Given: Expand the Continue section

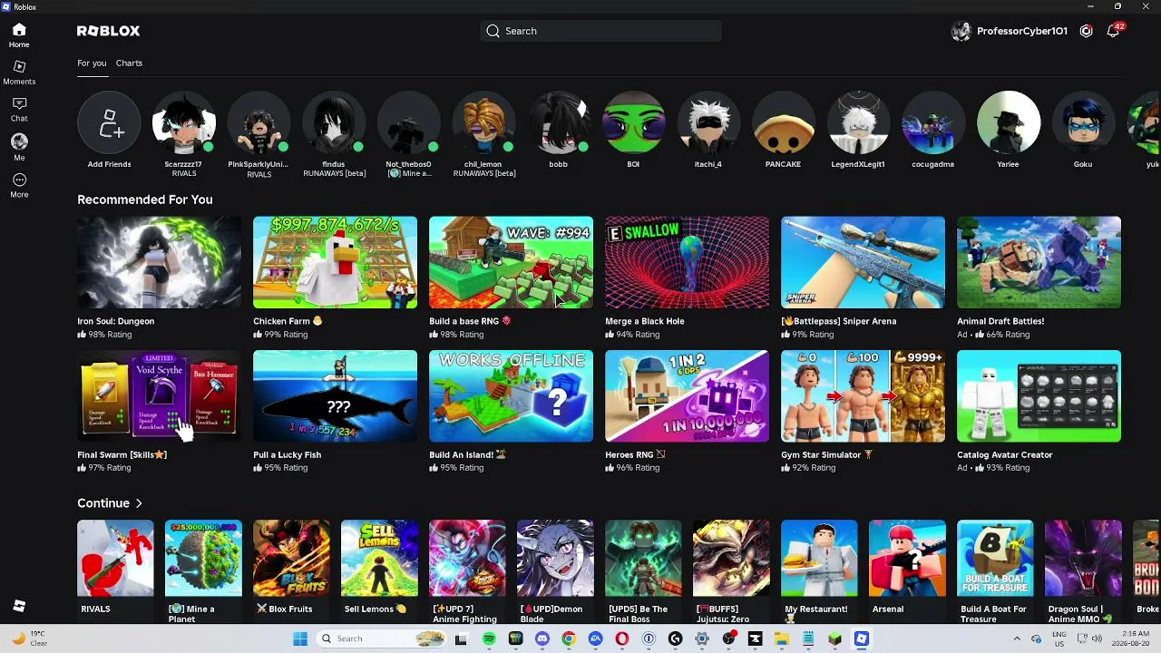Looking at the screenshot, I should coord(110,503).
